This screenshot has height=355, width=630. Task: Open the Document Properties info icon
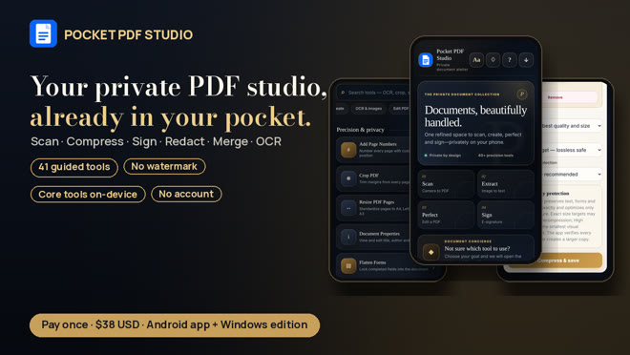(348, 237)
